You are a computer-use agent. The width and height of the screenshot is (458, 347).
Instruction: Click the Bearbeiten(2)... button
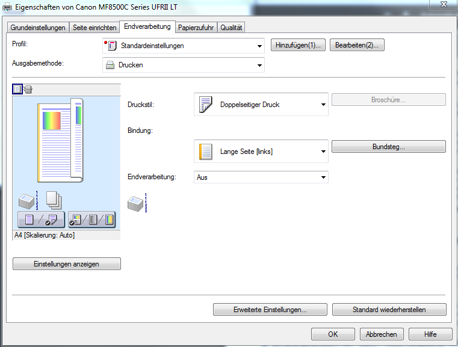357,45
